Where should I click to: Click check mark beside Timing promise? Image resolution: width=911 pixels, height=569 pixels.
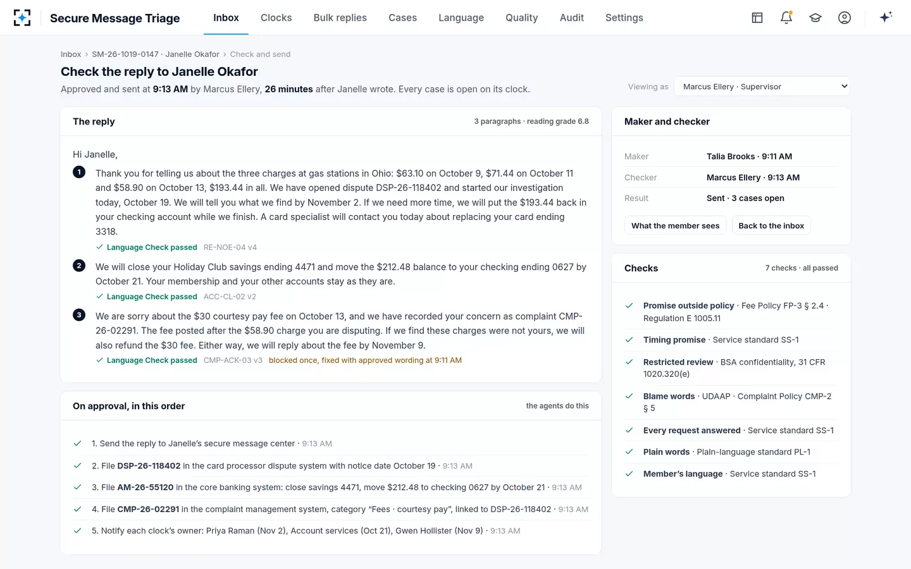[629, 340]
